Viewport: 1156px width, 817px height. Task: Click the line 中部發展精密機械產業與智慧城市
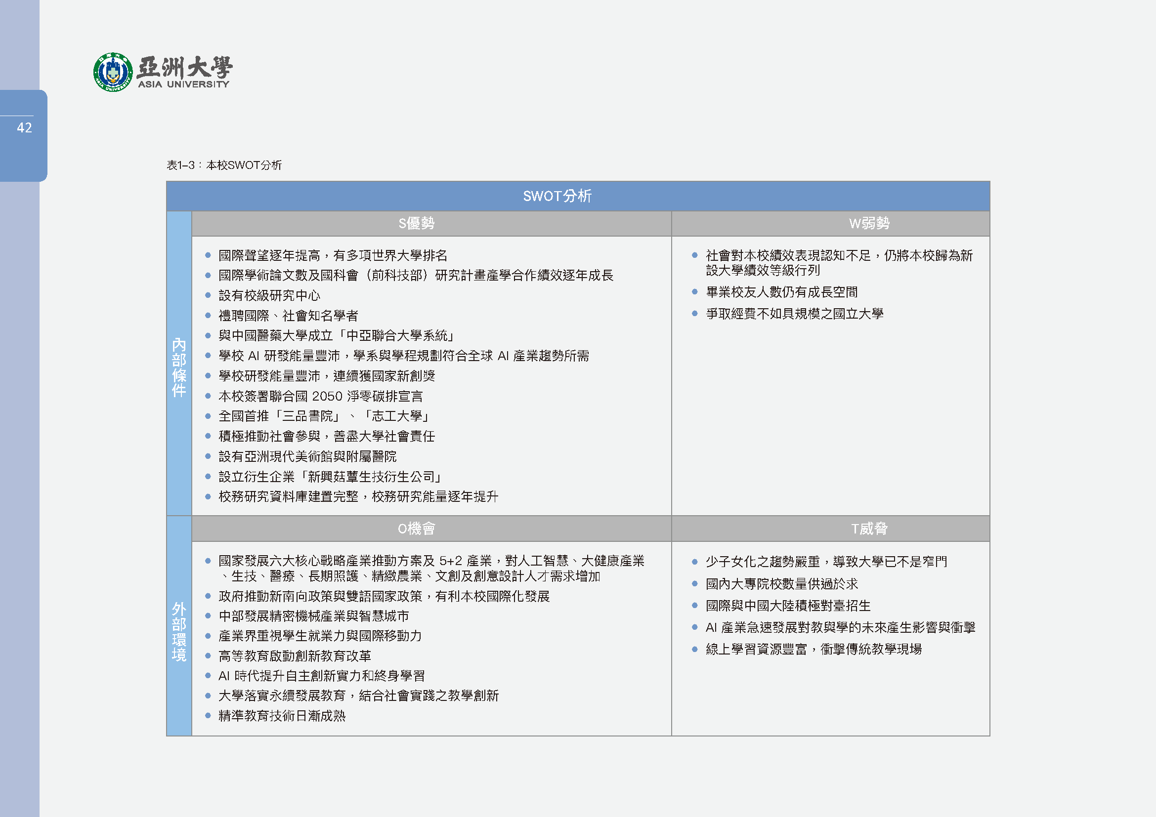point(314,616)
